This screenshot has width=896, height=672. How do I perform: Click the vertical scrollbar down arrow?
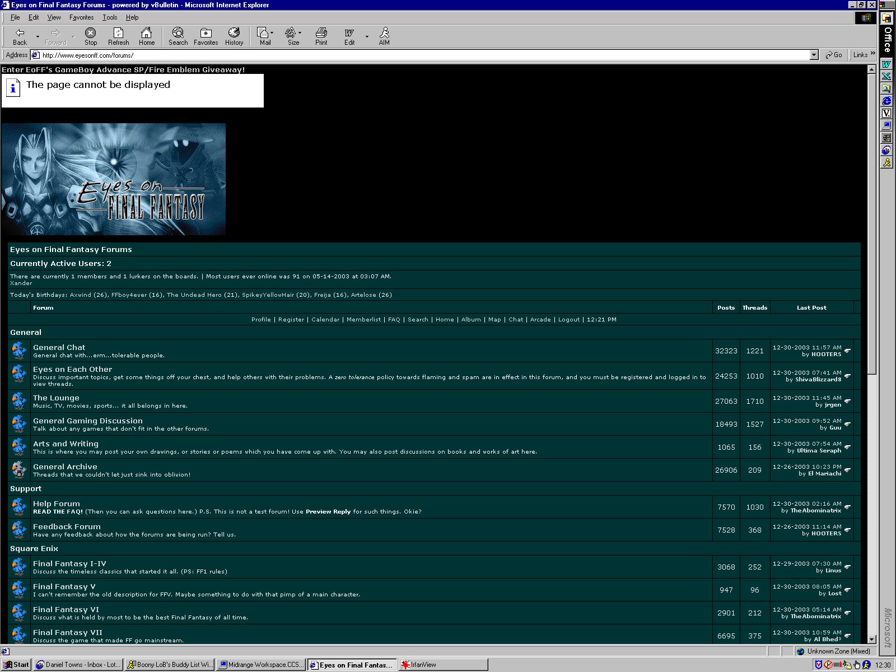871,639
